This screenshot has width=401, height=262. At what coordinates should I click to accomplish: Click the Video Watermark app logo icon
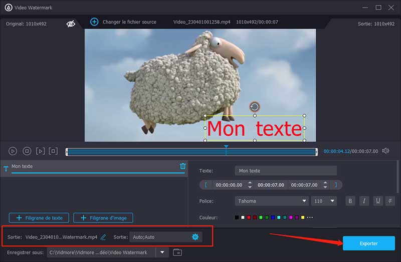(9, 8)
